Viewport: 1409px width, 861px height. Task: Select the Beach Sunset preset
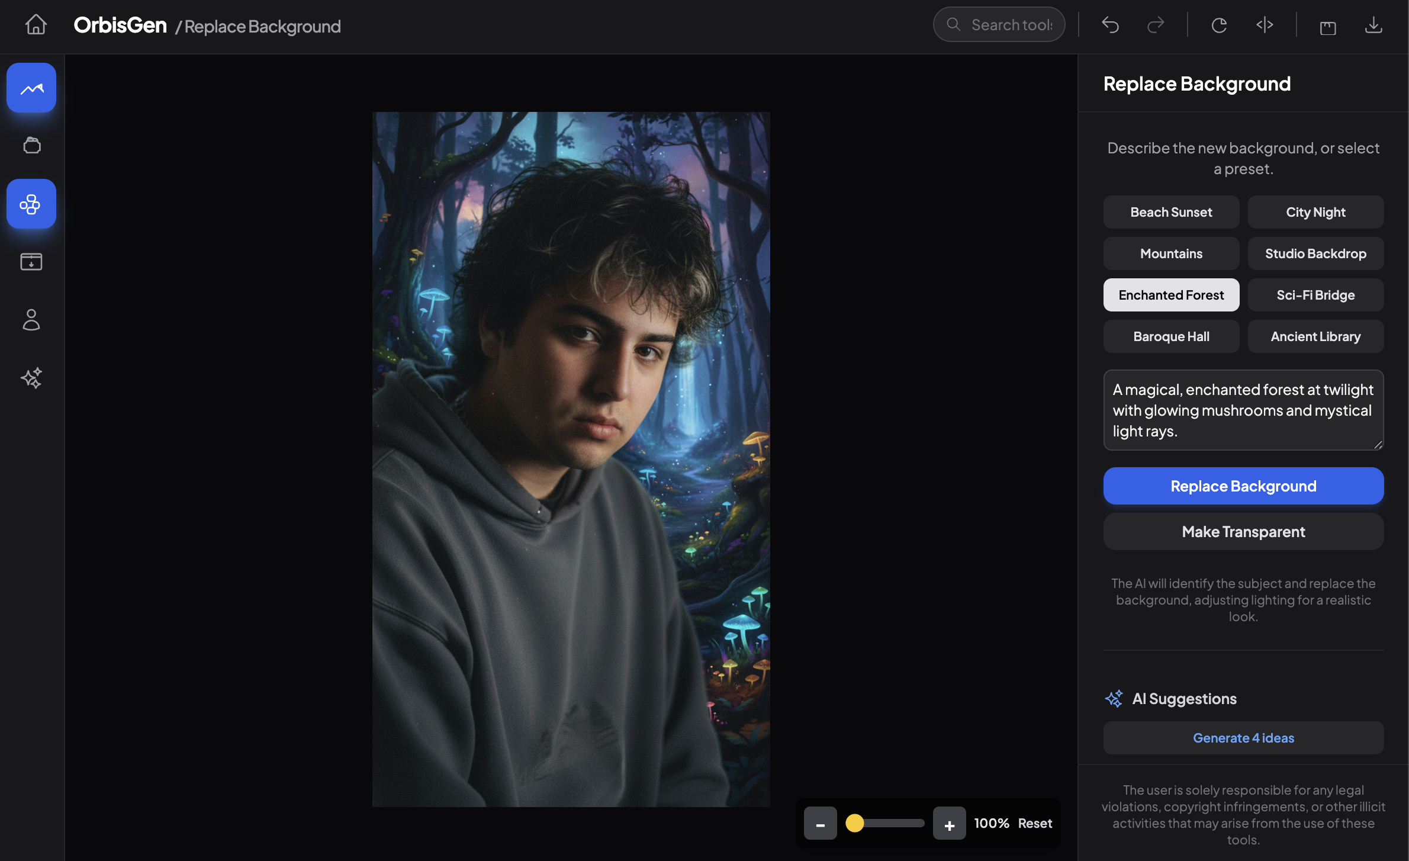click(1170, 212)
